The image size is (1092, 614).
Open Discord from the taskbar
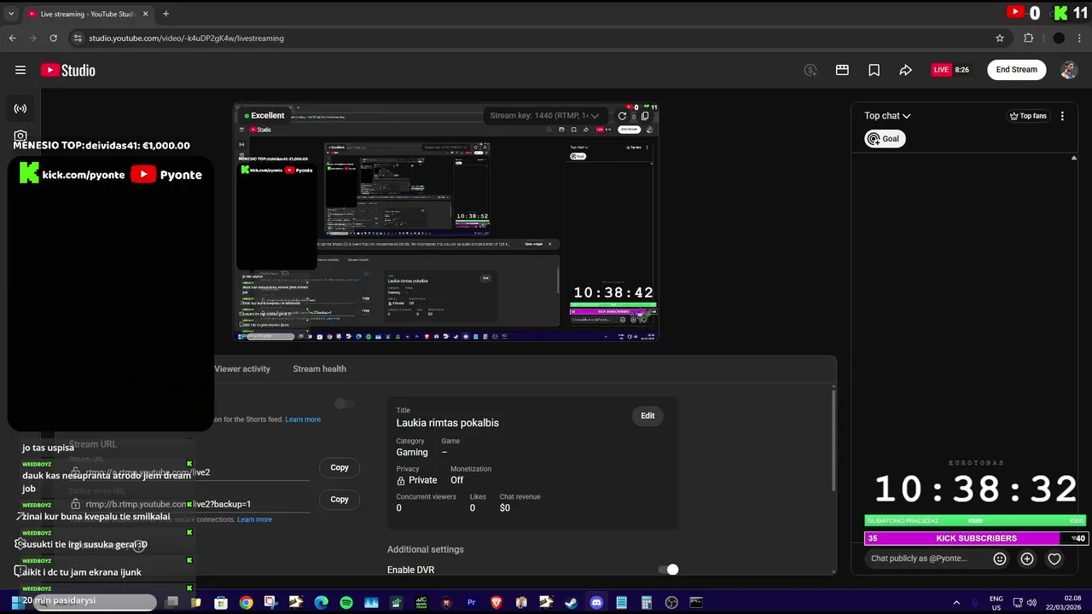point(596,602)
